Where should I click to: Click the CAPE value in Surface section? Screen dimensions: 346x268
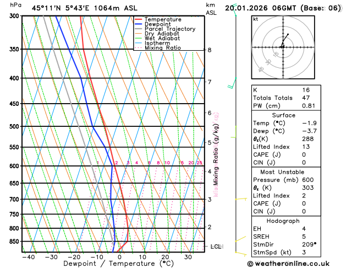304,154
